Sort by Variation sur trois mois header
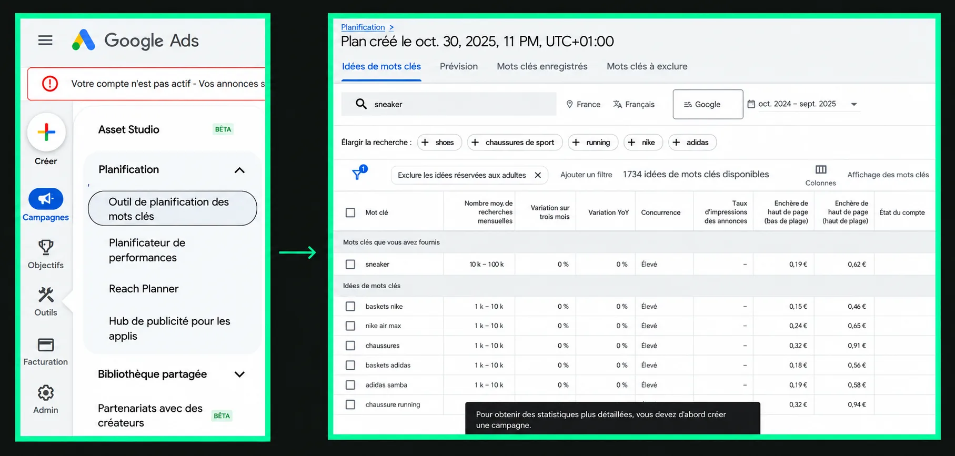 coord(550,212)
